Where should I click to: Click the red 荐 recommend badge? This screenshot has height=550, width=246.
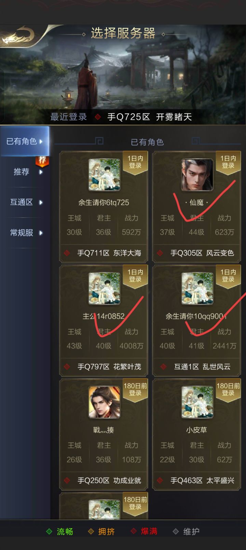pos(42,161)
